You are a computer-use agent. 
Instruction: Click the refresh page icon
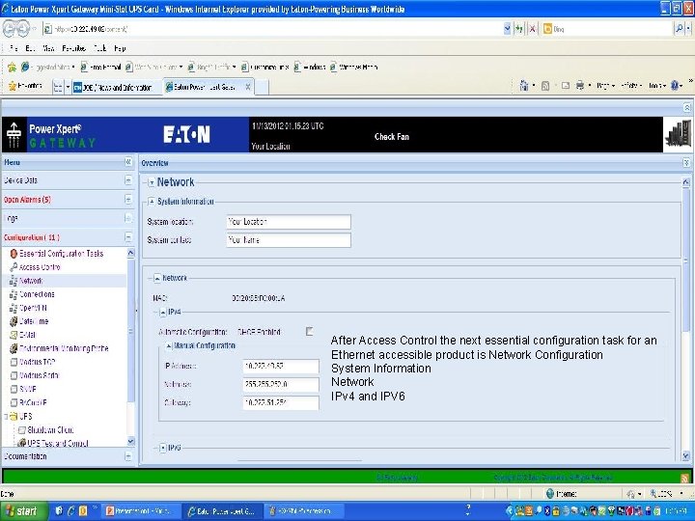pos(519,29)
